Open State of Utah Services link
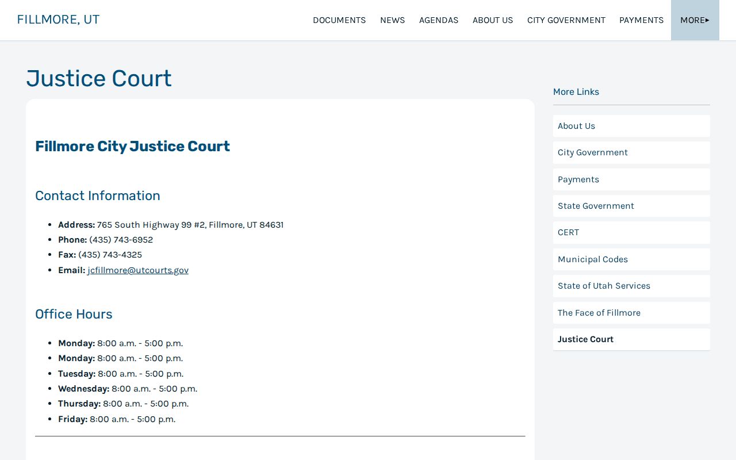This screenshot has width=736, height=460. (x=631, y=286)
